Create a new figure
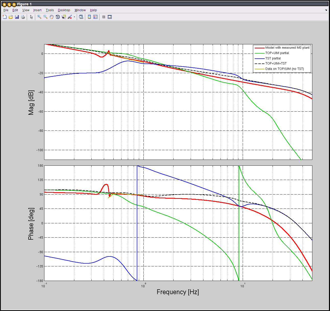The width and height of the screenshot is (330, 311). tap(5, 17)
